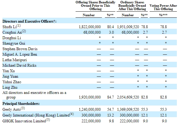Click the Principal Shareholders heading

tap(21, 104)
